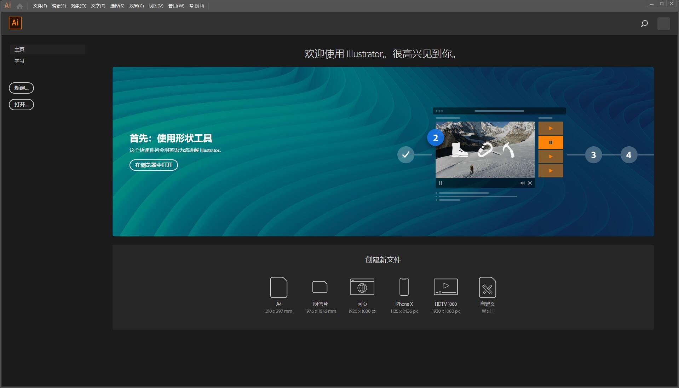Click the mountain climber video thumbnail
679x388 pixels.
click(485, 150)
